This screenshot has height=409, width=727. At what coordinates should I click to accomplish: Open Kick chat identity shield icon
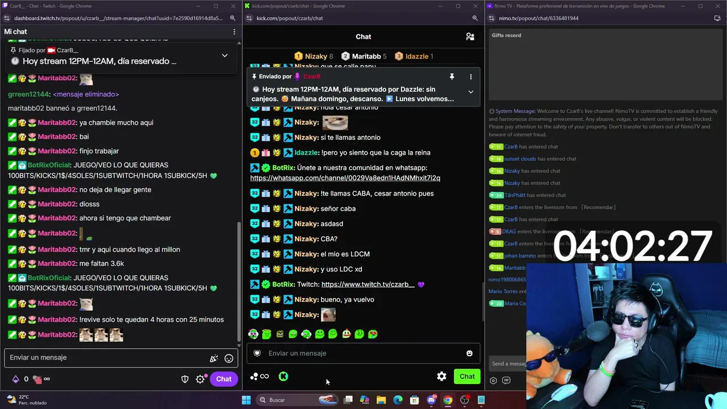tap(257, 353)
